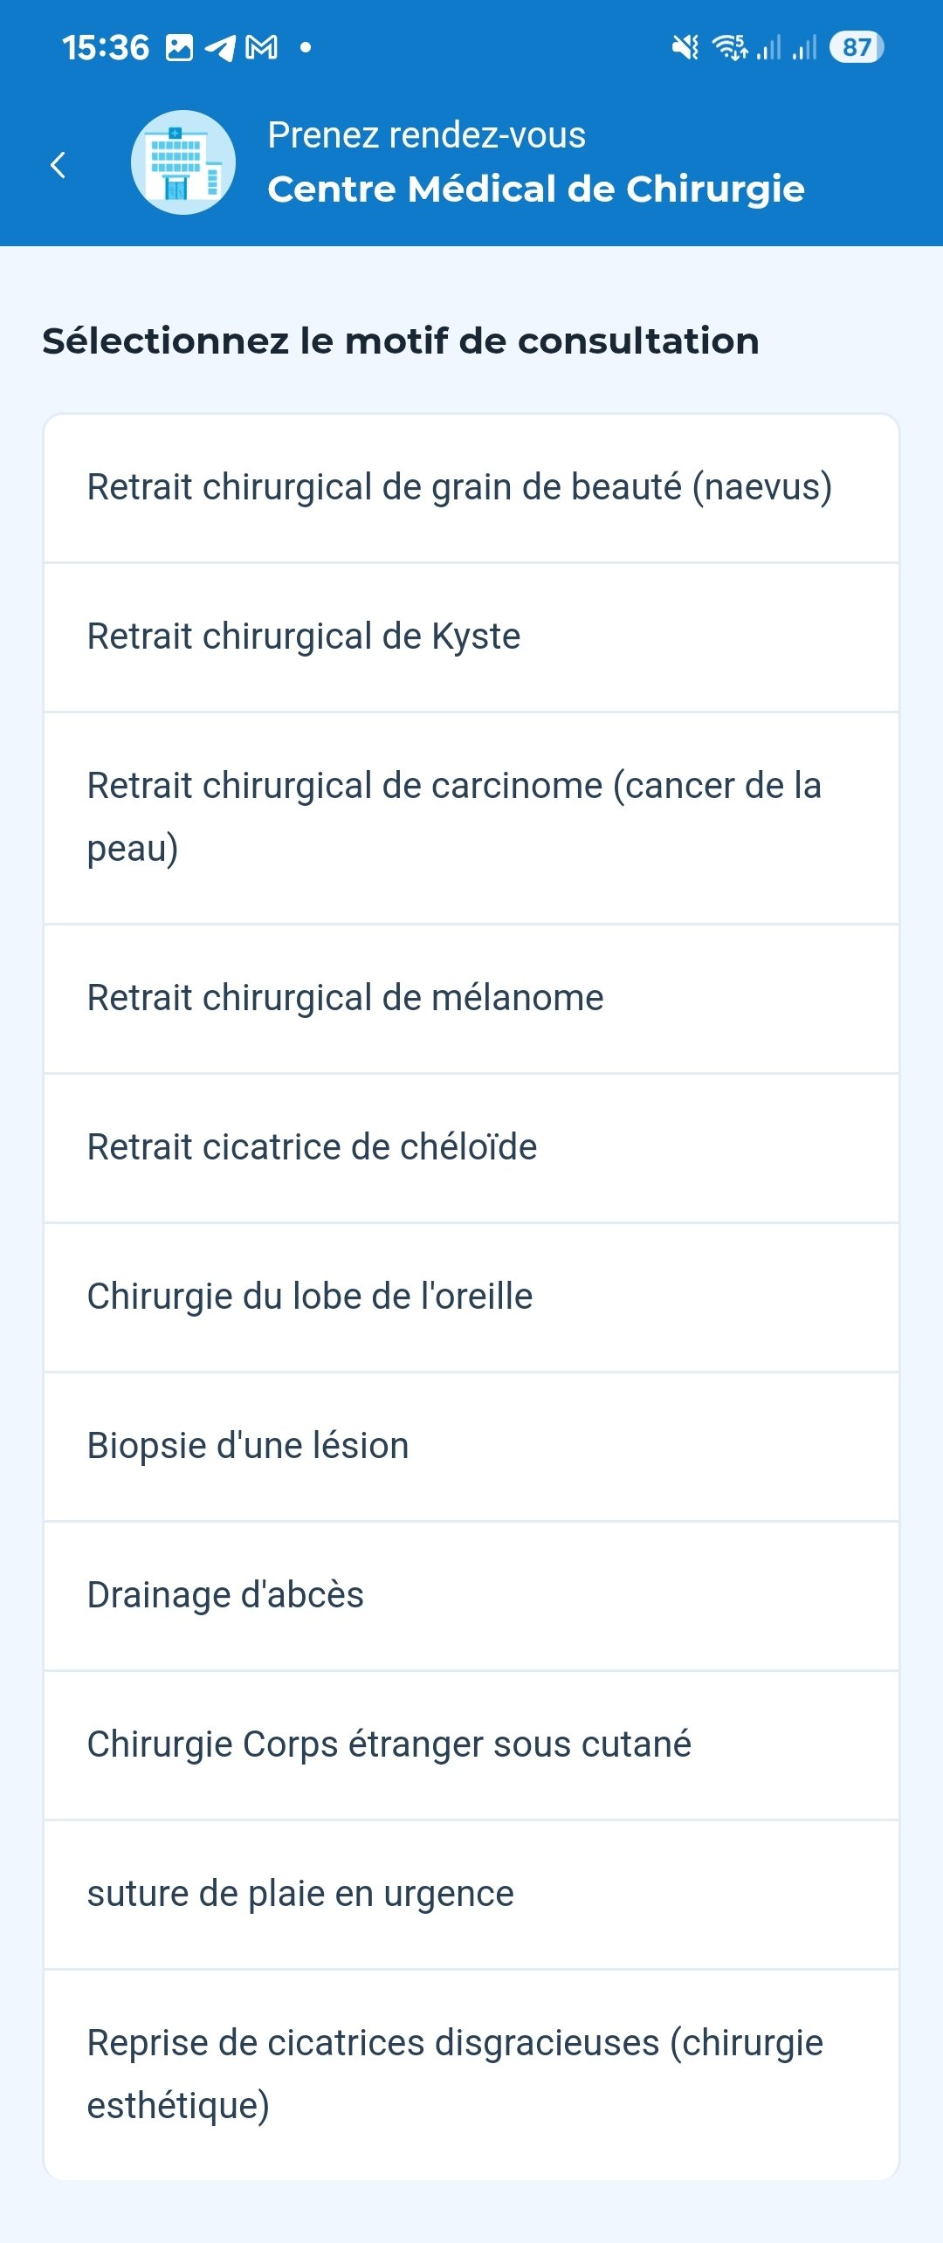Tap the medical center building avatar

(x=183, y=162)
